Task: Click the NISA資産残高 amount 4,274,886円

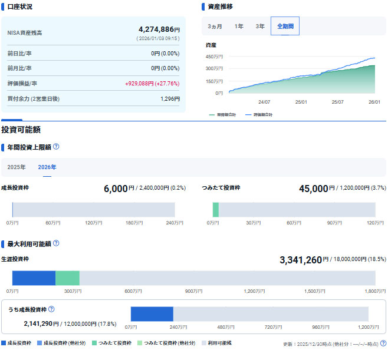Action: tap(159, 29)
